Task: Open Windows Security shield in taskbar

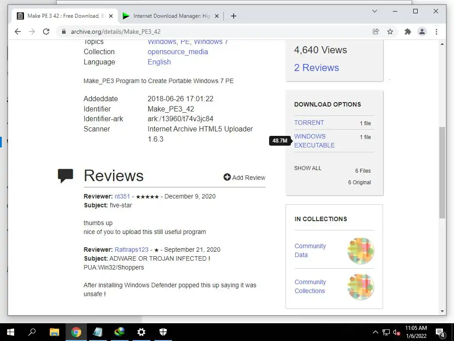Action: [x=163, y=332]
